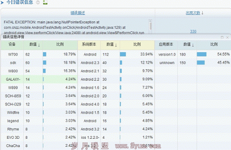Select the app version column header
This screenshot has width=231, height=150.
tap(166, 44)
